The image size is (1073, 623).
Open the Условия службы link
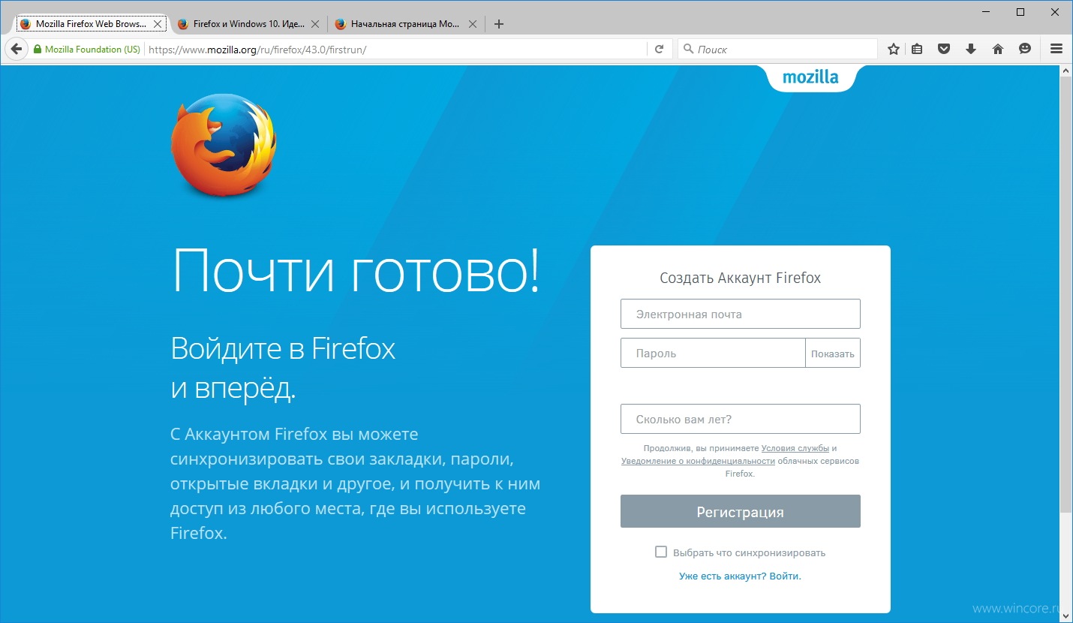pyautogui.click(x=795, y=448)
